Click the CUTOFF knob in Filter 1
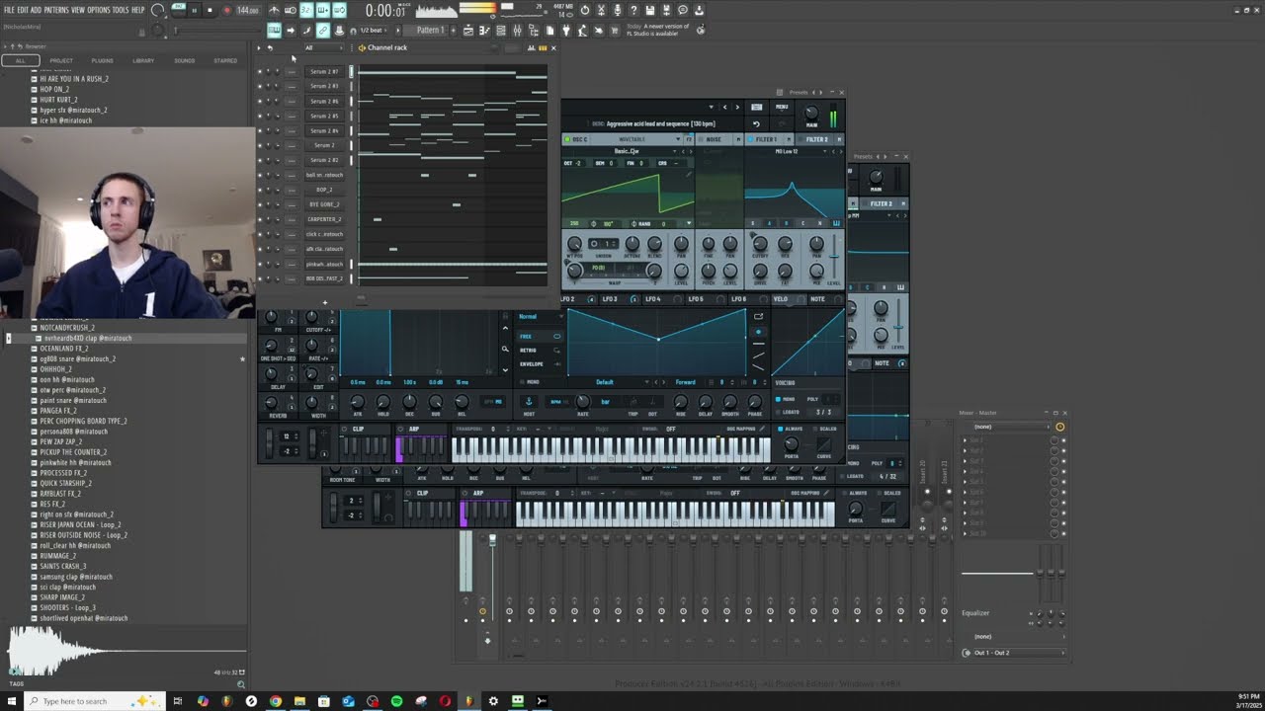This screenshot has height=711, width=1265. coord(760,243)
